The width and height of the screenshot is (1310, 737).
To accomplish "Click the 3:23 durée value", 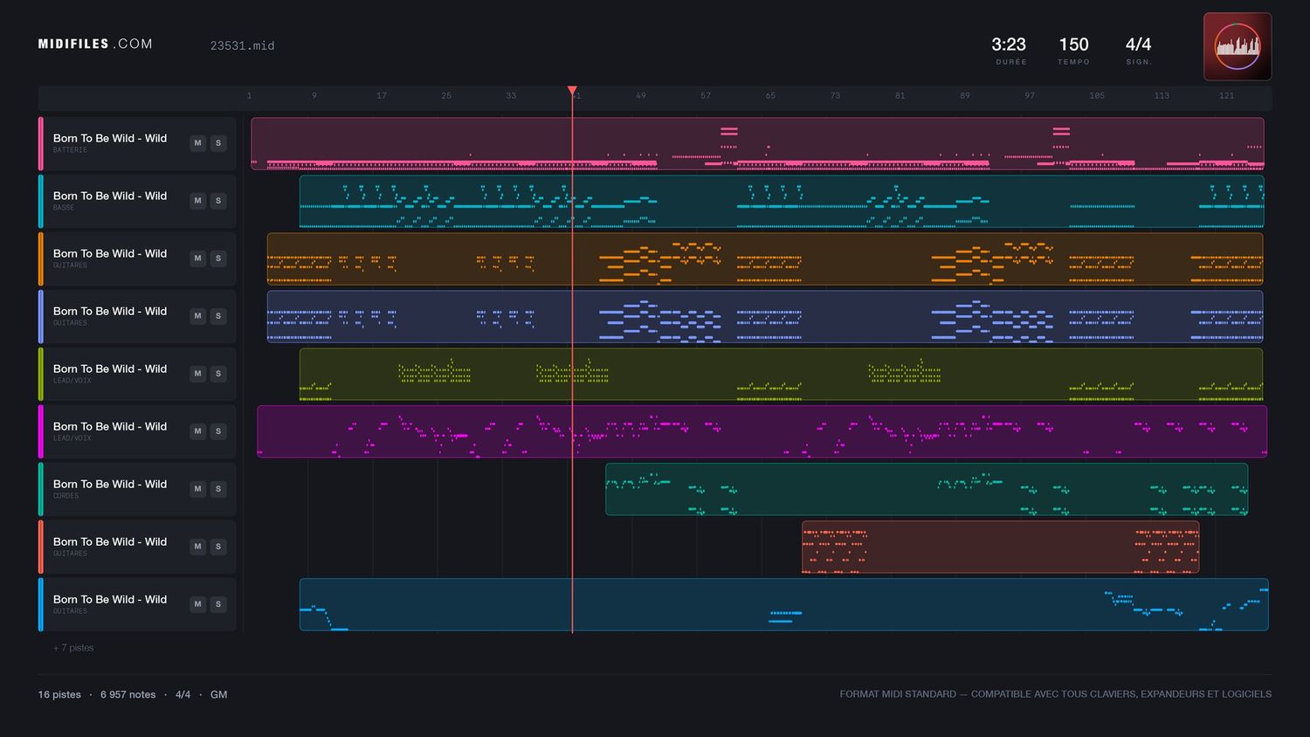I will coord(1009,45).
